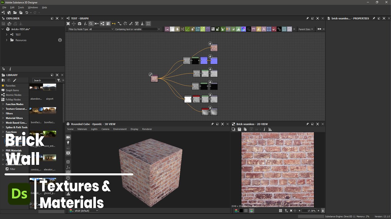Take a screenshot using the graph toolbar camera icon
The height and width of the screenshot is (219, 391).
tap(79, 23)
